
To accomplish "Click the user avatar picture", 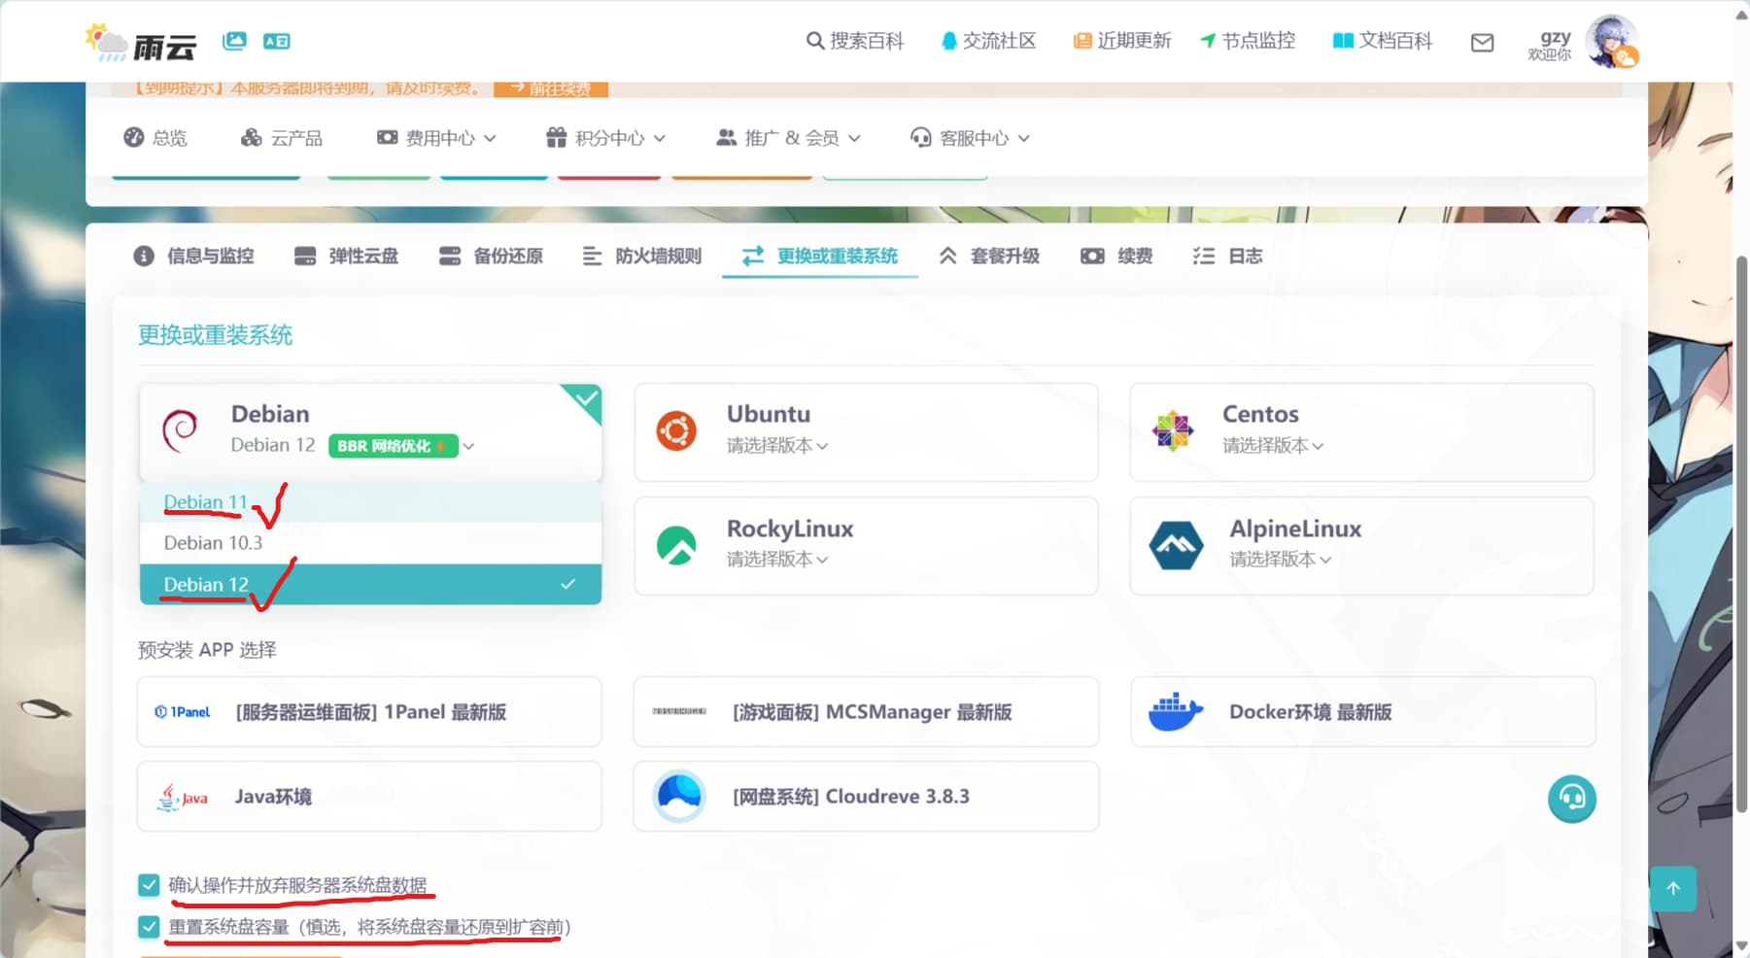I will (1612, 42).
